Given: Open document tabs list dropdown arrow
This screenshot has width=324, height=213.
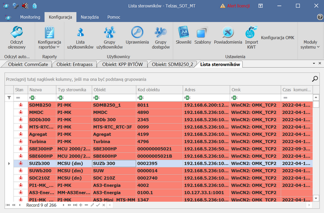Looking at the screenshot, I should click(314, 63).
